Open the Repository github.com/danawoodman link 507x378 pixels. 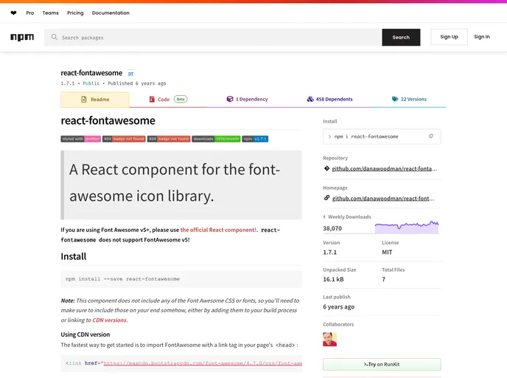pos(384,169)
